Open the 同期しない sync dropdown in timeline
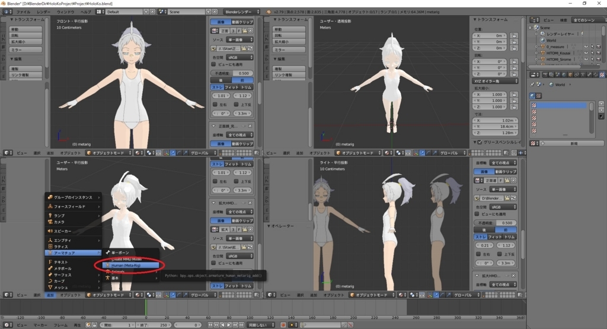Viewport: 607px width, 329px height. click(261, 325)
